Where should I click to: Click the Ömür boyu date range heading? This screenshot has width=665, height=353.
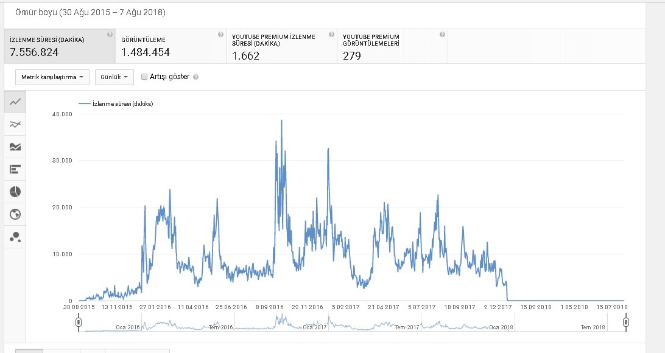(x=90, y=12)
